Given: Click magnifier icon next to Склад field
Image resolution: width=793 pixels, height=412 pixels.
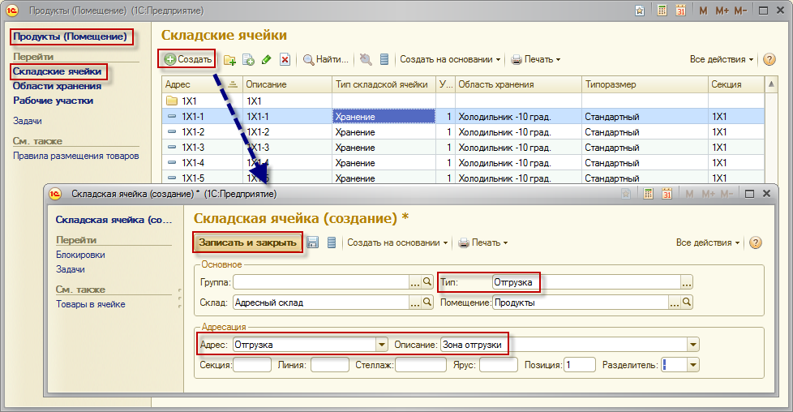Looking at the screenshot, I should (427, 303).
